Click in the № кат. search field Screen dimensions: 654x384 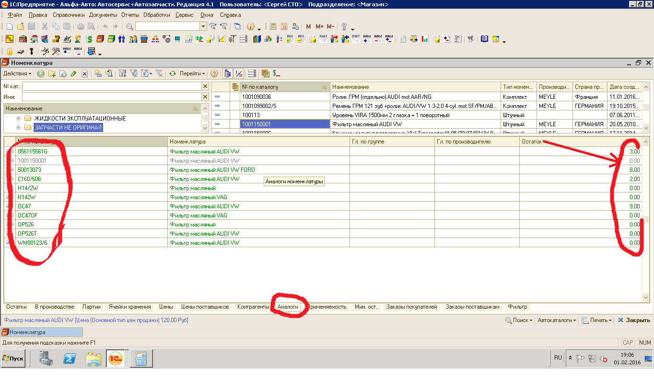[x=111, y=86]
